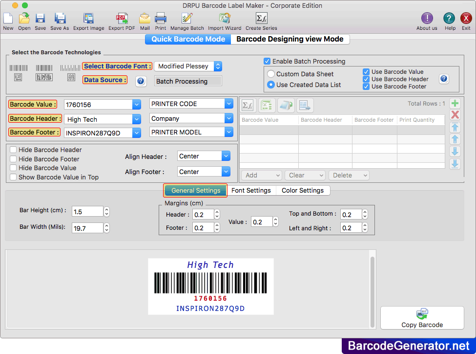Check Hide Barcode Value checkbox
The width and height of the screenshot is (476, 354).
pyautogui.click(x=13, y=168)
